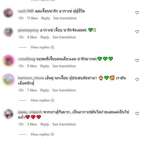
Task: Reply to the comment with 9 likes
Action: 45,66
